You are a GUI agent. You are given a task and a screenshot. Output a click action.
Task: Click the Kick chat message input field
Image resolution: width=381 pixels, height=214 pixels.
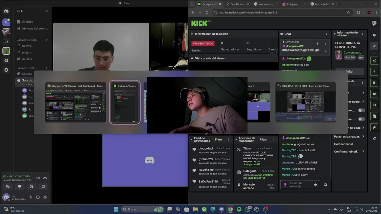click(300, 185)
